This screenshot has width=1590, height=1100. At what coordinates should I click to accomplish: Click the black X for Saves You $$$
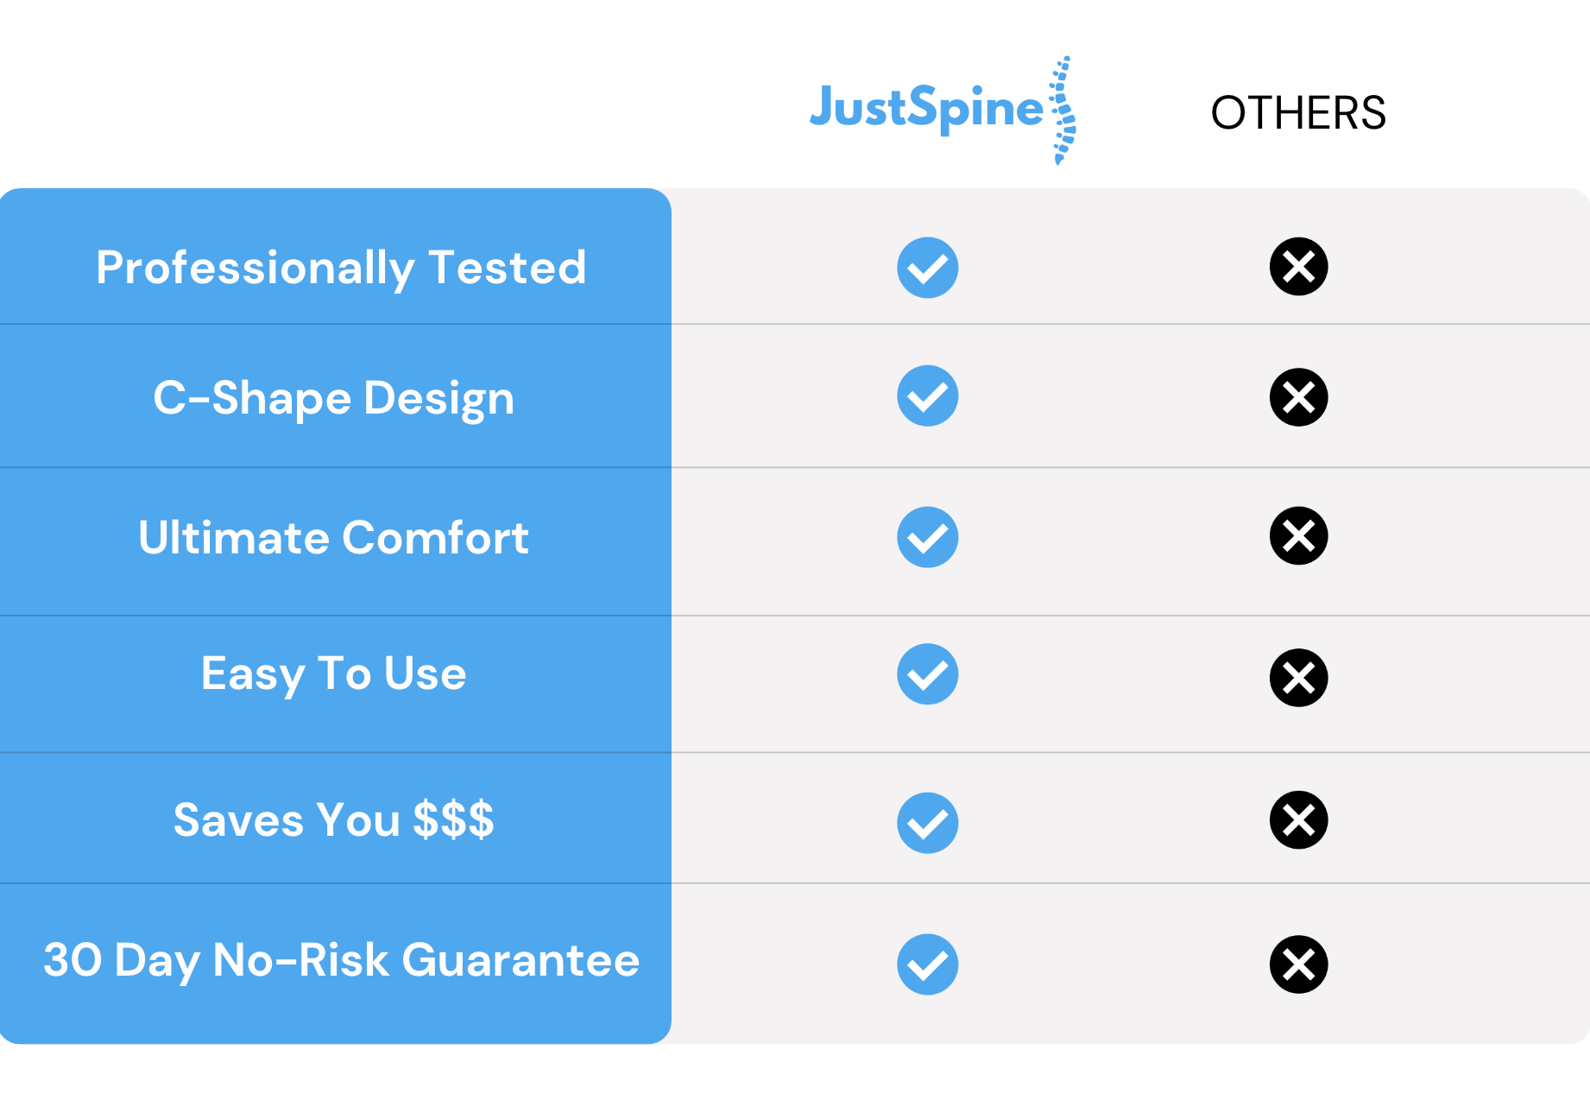(x=1299, y=820)
